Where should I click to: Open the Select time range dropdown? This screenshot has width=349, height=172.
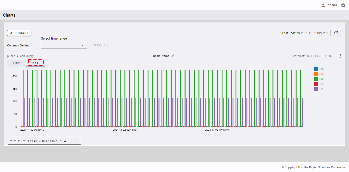coord(64,45)
